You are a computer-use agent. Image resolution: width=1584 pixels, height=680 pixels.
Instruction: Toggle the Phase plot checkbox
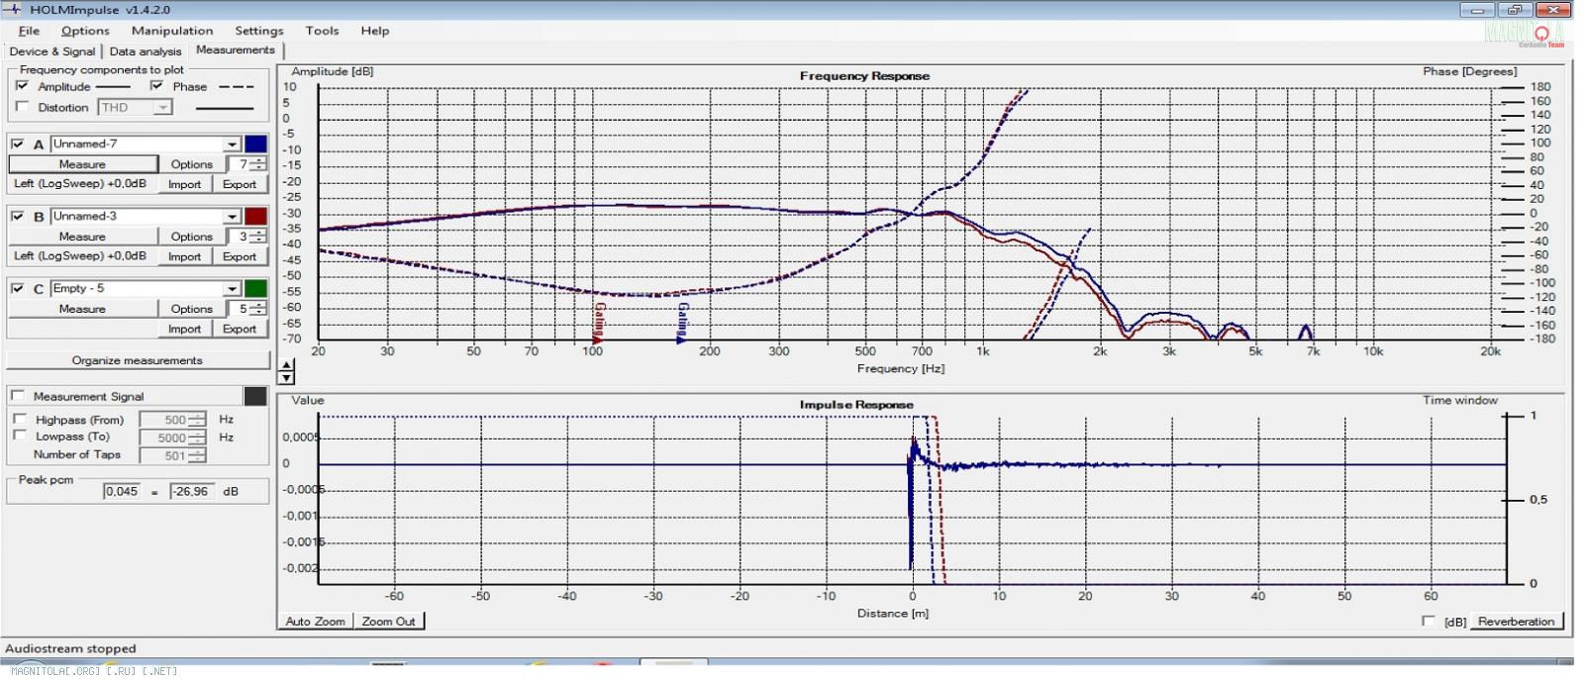pos(156,86)
